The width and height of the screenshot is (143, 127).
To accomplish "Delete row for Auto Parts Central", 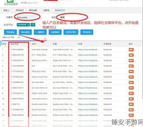I will tap(131, 50).
